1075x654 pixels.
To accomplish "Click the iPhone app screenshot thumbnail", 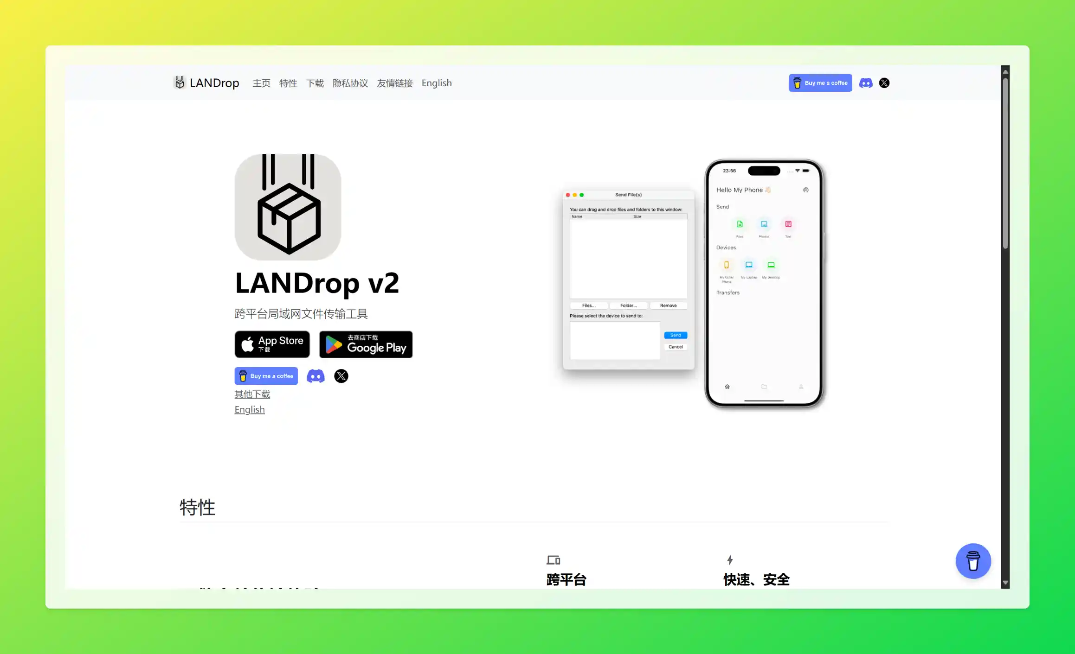I will click(x=763, y=284).
